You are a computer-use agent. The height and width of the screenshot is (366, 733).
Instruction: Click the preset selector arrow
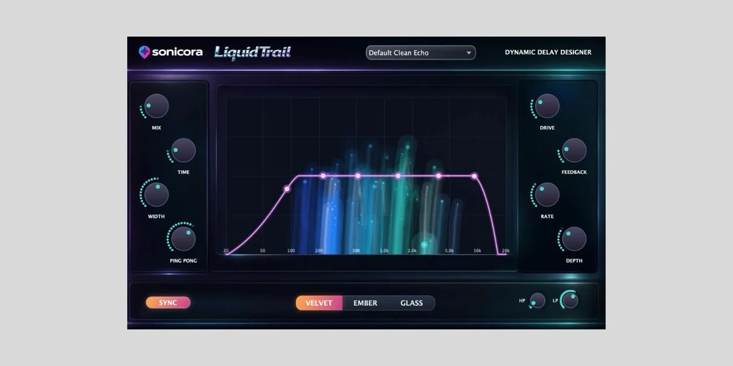468,52
